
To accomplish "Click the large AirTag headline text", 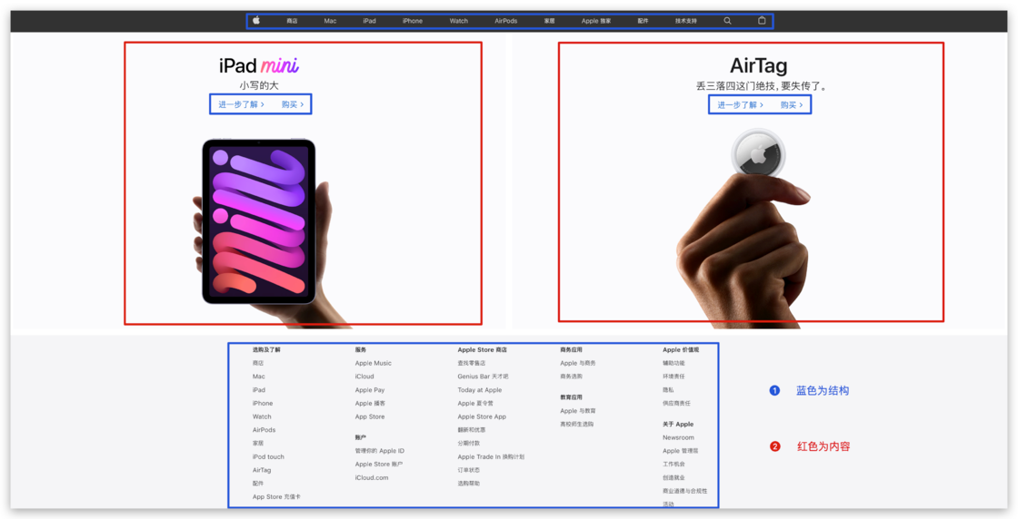I will click(x=758, y=65).
